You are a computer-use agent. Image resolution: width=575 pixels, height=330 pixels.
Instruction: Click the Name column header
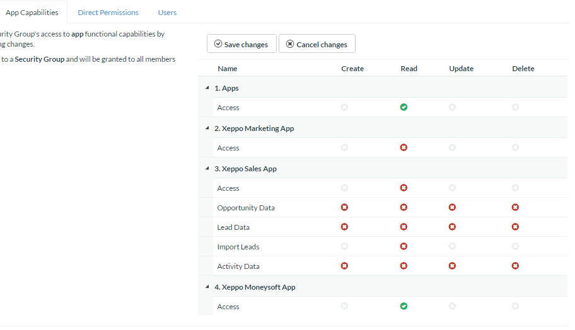[228, 69]
